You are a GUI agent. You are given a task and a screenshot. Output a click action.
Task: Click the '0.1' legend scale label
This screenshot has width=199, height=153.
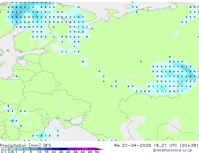point(3,152)
